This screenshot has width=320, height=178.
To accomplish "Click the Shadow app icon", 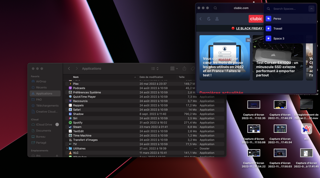I will coord(70,114).
